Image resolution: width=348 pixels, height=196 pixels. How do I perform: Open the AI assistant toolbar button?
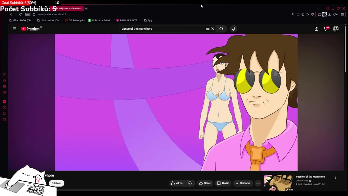tap(336, 14)
